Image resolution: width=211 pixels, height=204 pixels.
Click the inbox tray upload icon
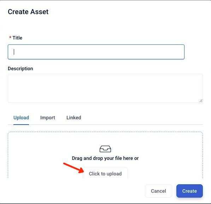click(105, 149)
